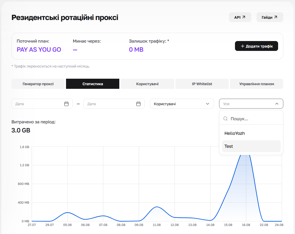Select the Статистика tab
This screenshot has height=234, width=295.
(x=93, y=84)
